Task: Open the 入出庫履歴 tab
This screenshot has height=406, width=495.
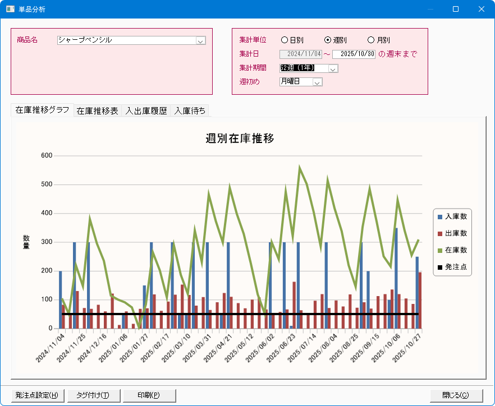Action: [146, 111]
